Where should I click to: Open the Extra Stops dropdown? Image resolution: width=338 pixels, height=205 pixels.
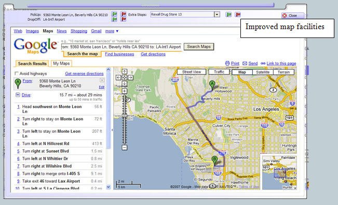pos(217,15)
